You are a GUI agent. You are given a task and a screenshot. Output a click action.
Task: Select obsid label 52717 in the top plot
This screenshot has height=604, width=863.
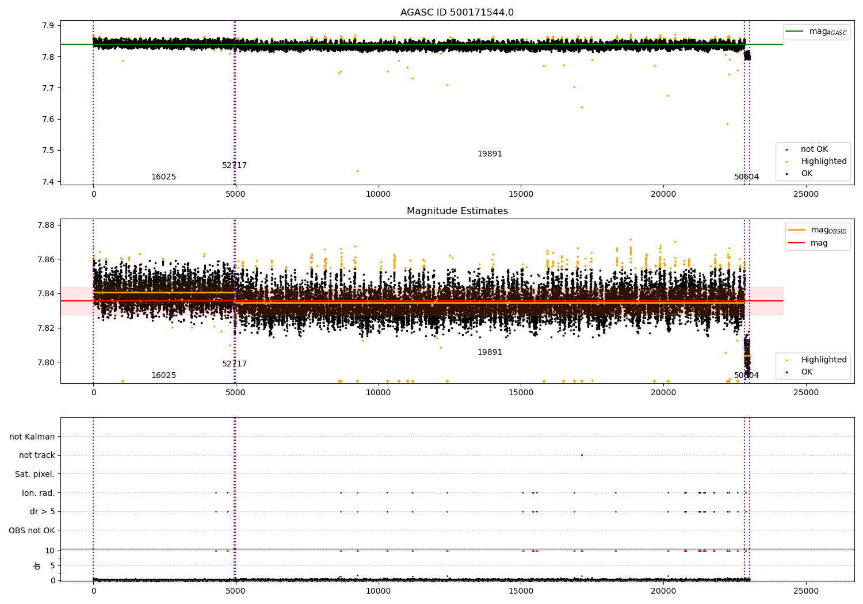click(234, 166)
